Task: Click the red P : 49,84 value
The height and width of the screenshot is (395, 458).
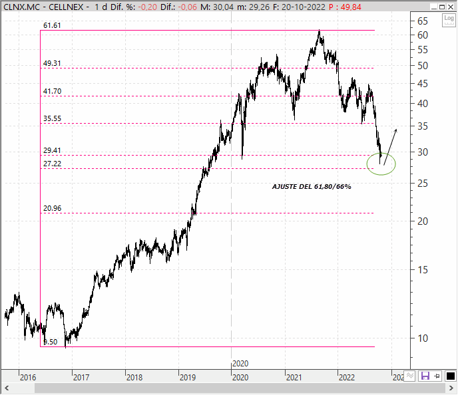Action: [x=345, y=7]
